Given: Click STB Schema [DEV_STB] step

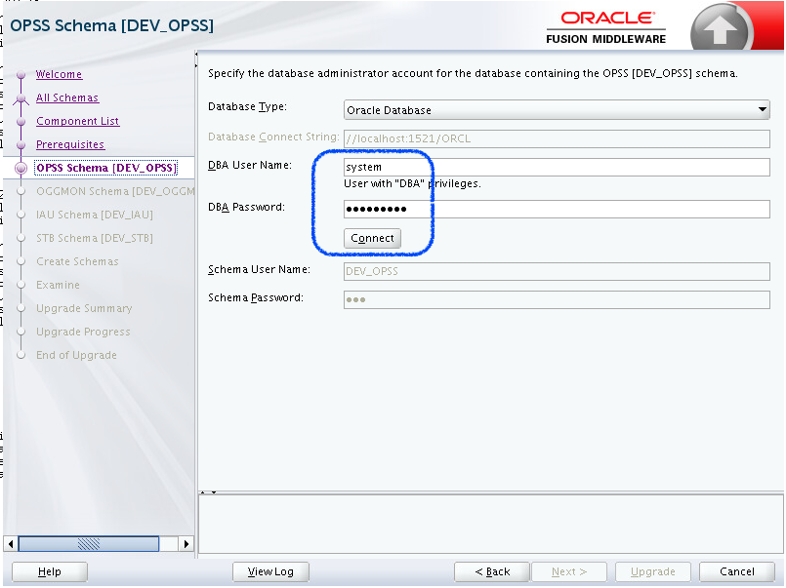Looking at the screenshot, I should tap(95, 238).
